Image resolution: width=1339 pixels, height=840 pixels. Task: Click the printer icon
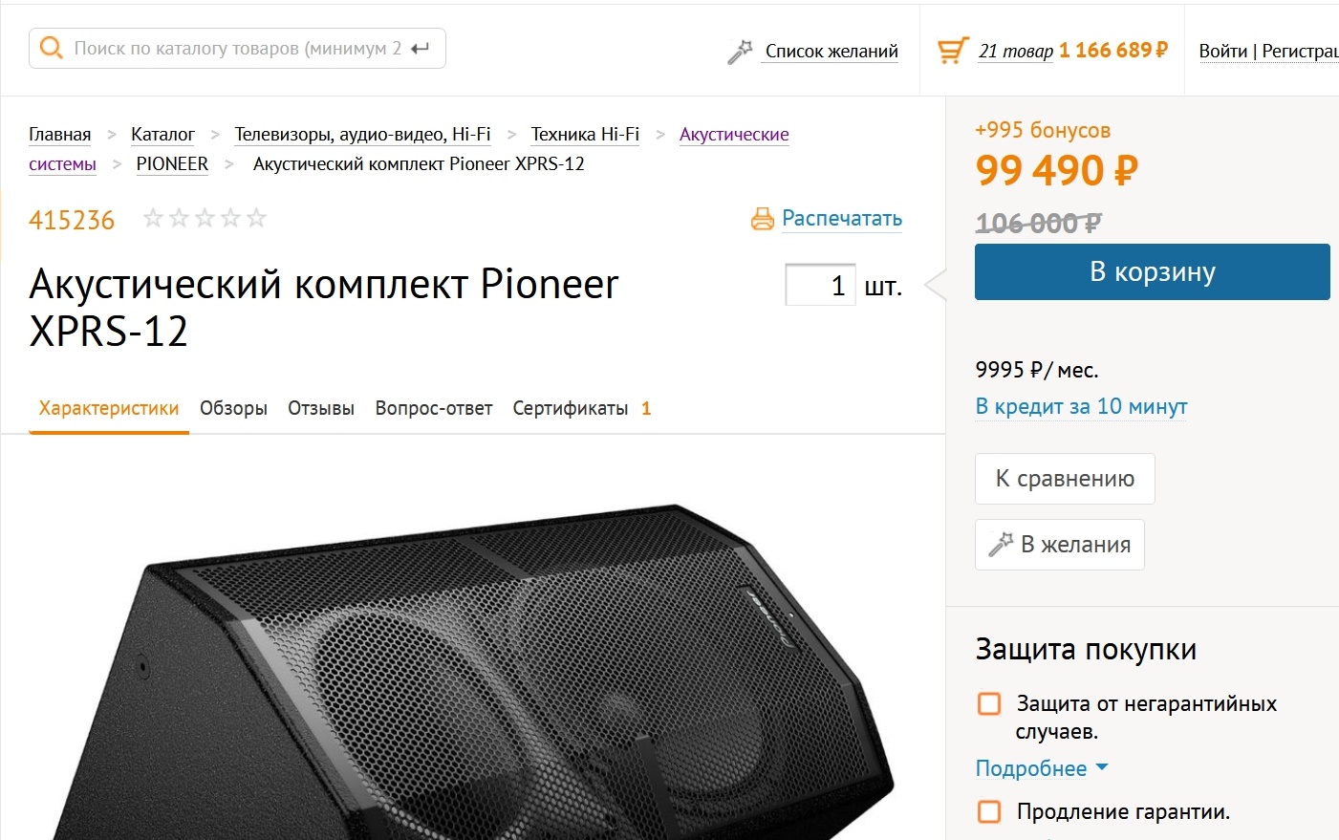click(x=762, y=219)
